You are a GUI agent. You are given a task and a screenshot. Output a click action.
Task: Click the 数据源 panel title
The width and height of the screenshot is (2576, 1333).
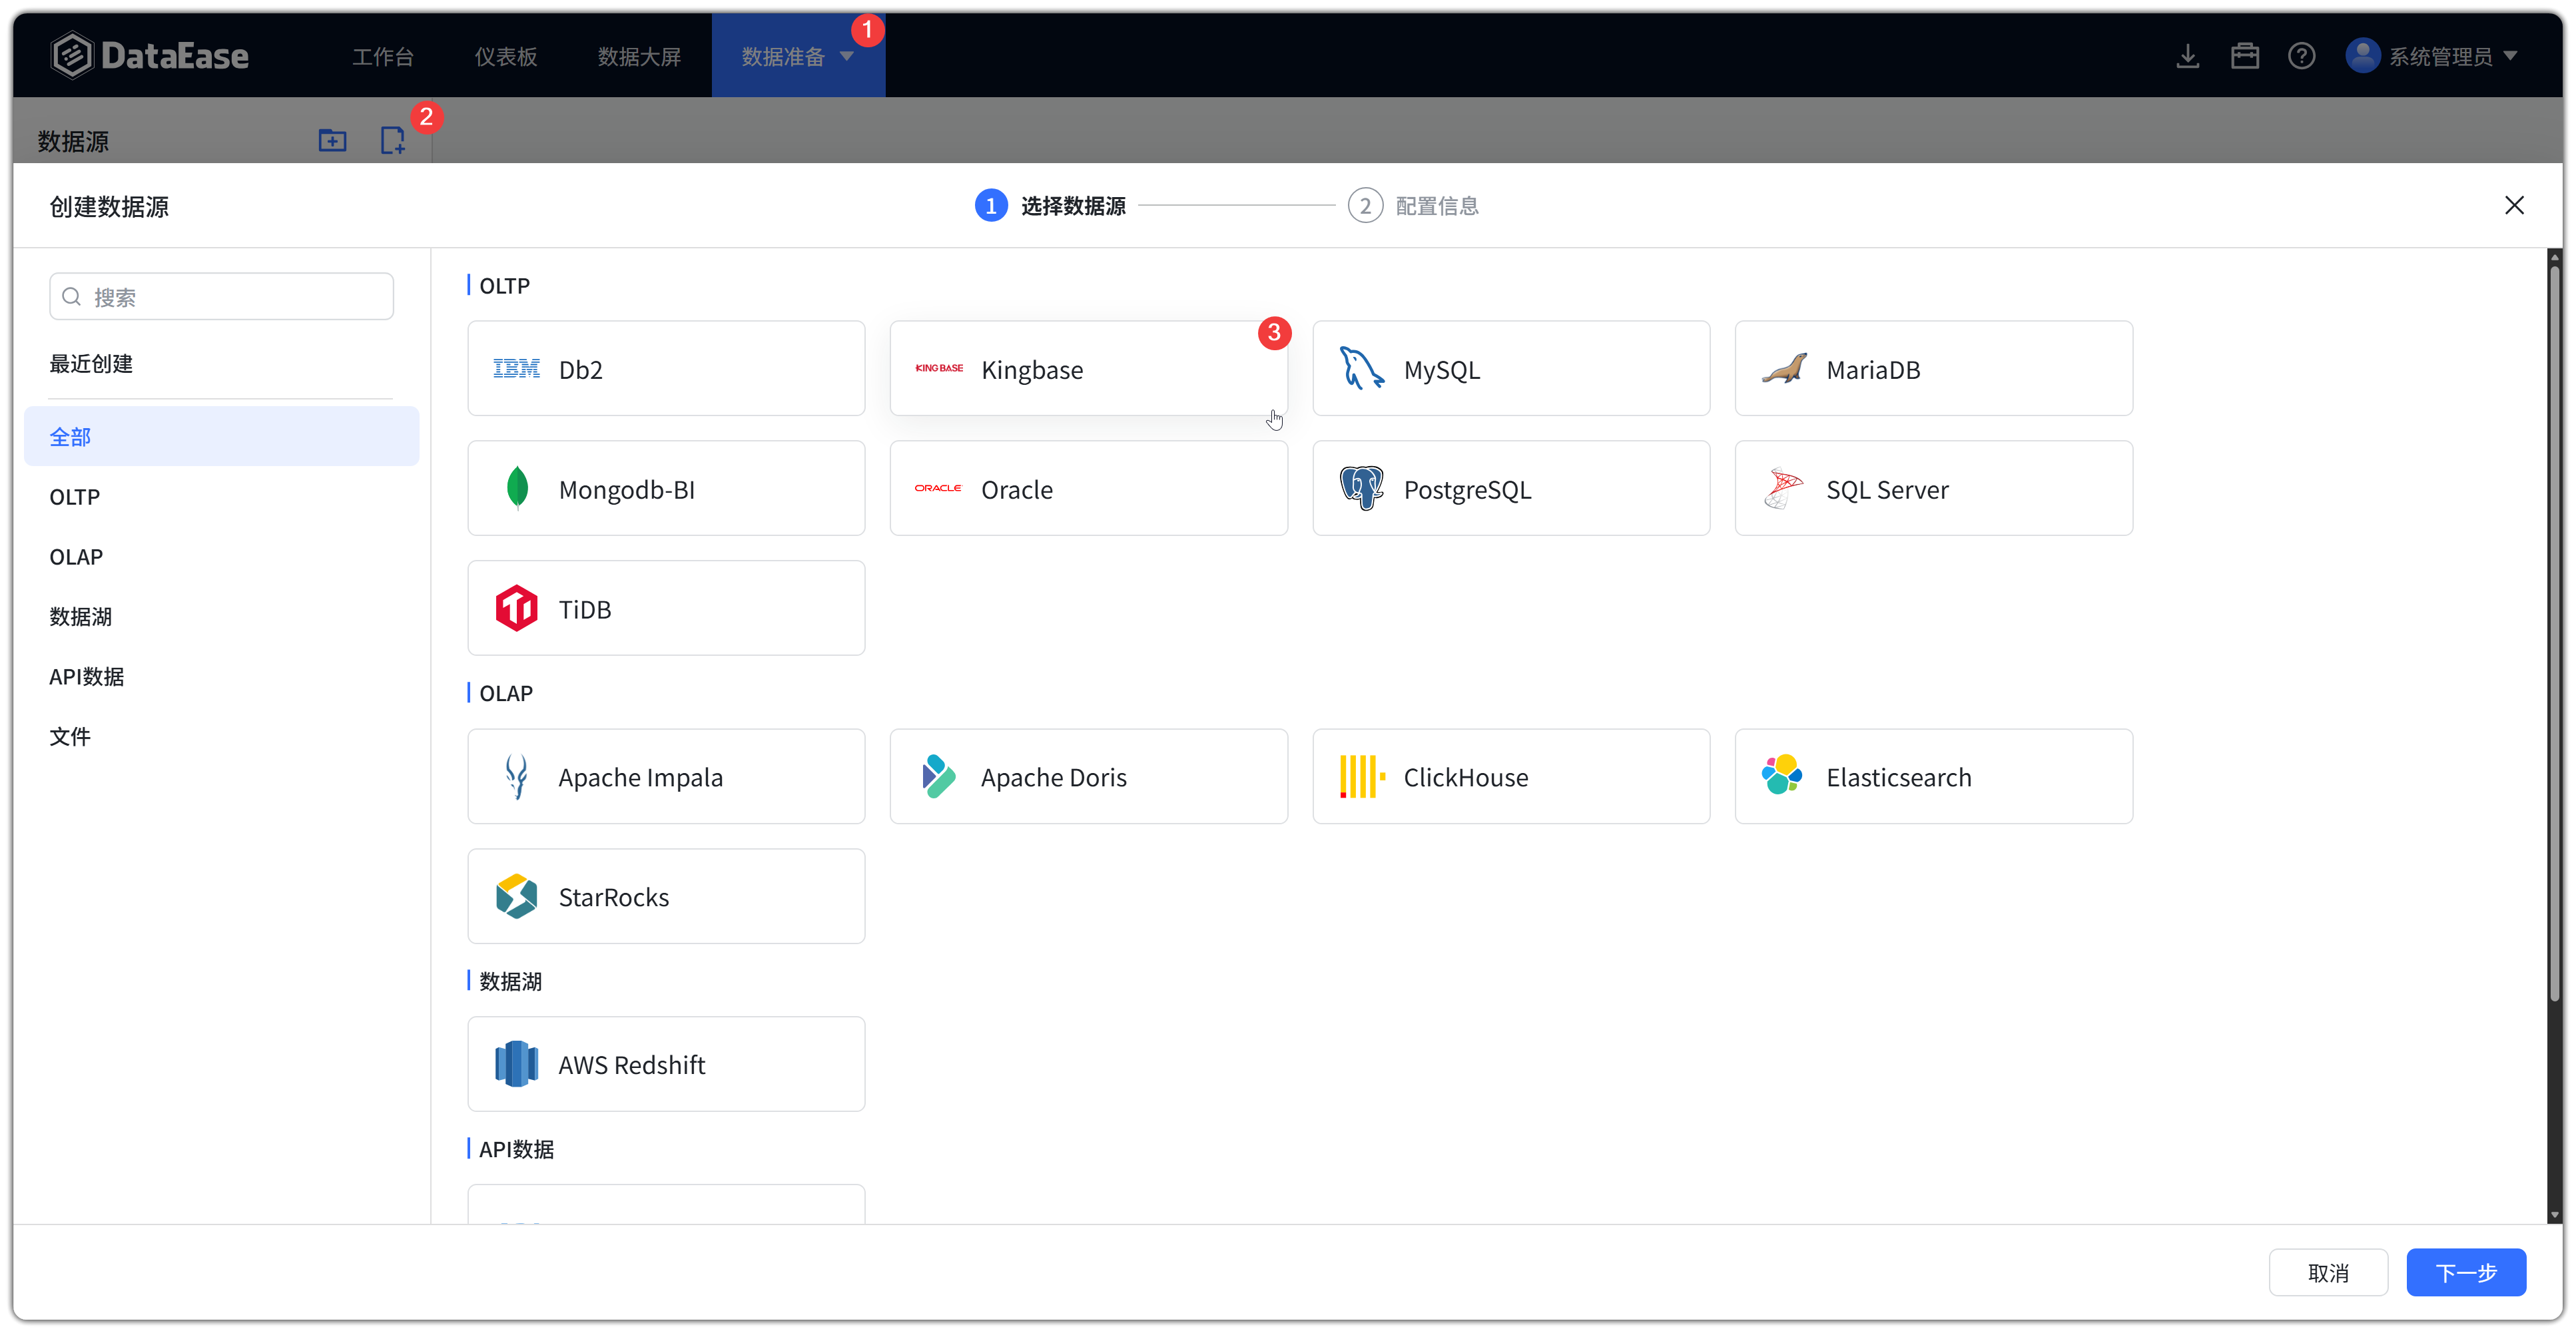[73, 141]
